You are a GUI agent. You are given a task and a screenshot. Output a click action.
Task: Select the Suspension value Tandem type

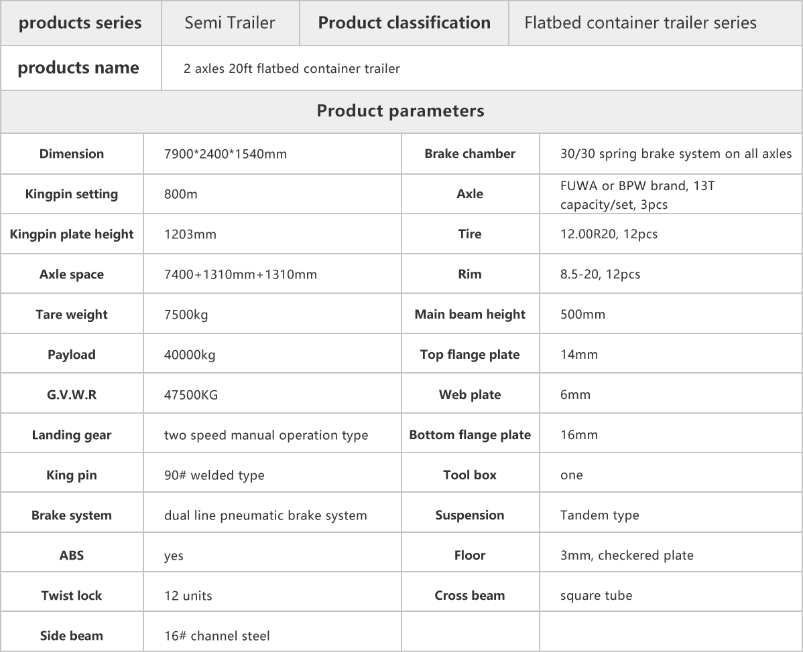coord(600,515)
